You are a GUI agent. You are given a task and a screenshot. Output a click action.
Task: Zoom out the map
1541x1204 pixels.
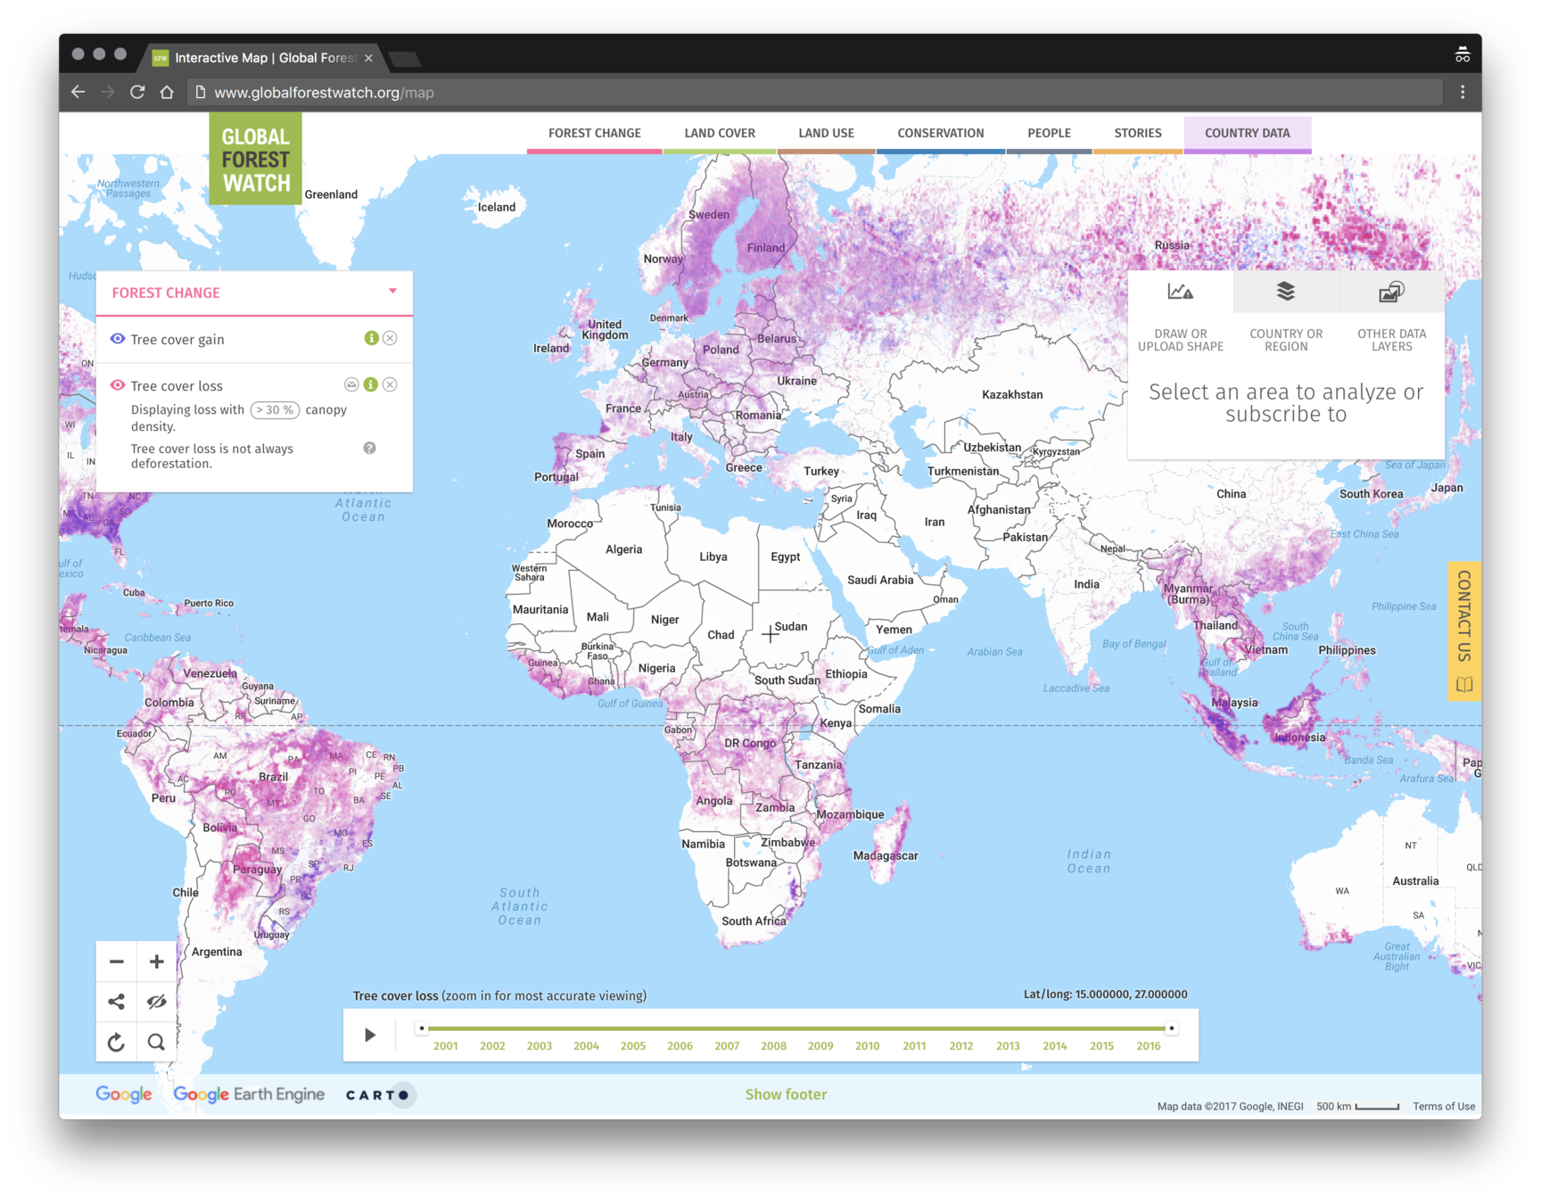pos(116,961)
